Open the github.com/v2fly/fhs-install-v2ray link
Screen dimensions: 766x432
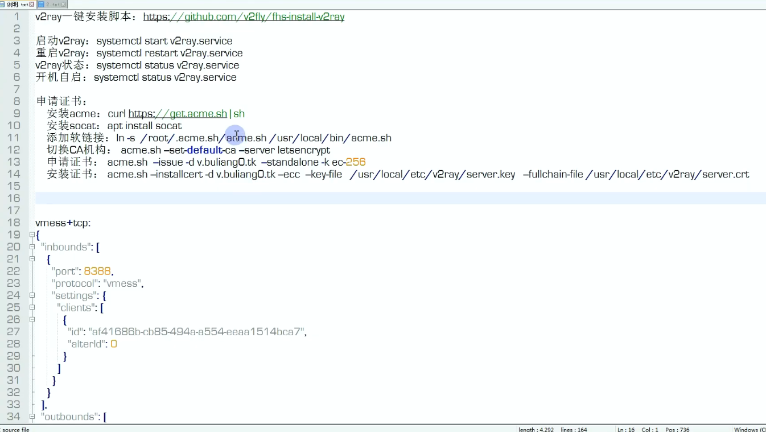coord(244,17)
